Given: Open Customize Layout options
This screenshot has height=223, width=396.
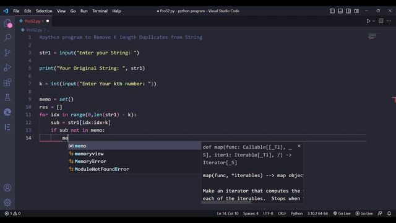Looking at the screenshot, I should coord(356,11).
